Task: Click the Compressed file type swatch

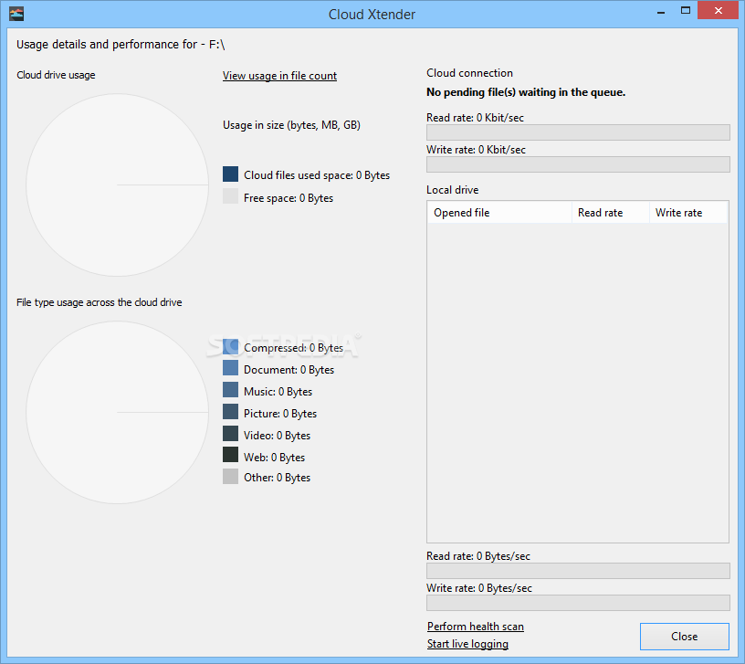Action: click(x=230, y=346)
